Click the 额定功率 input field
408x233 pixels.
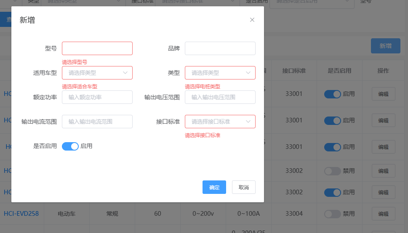97,97
